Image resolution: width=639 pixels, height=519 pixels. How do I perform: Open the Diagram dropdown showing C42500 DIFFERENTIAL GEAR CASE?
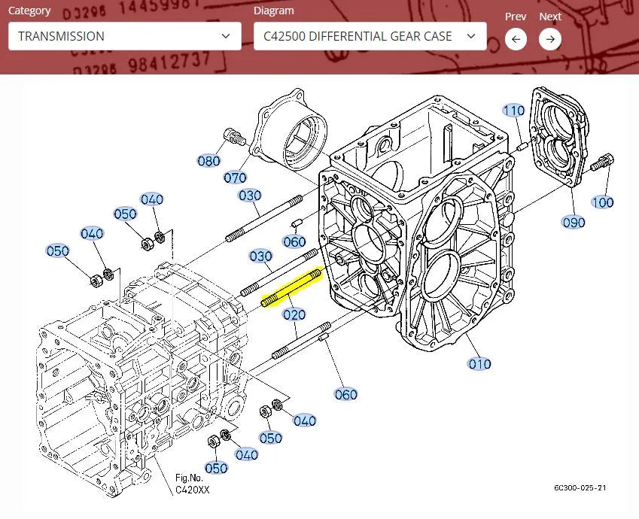point(370,36)
